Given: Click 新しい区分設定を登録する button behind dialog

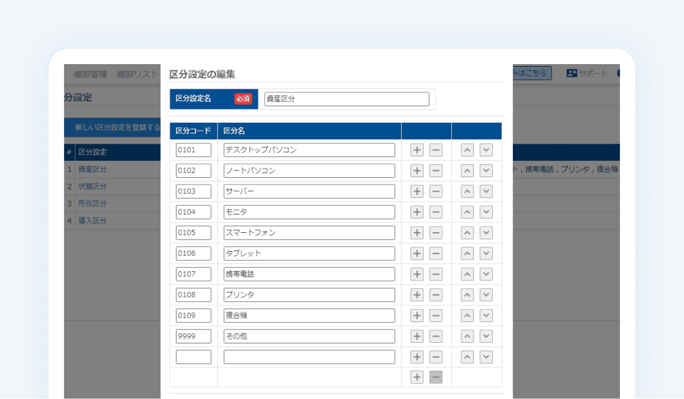Looking at the screenshot, I should [112, 128].
